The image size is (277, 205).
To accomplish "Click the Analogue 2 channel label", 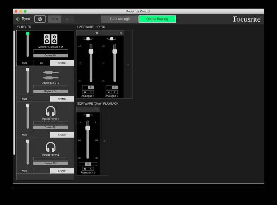I will (x=112, y=96).
